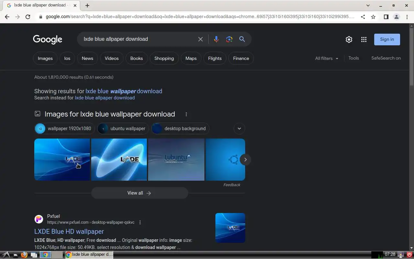Screen dimensions: 414x259
Task: Launch Firefox from the taskbar
Action: 24,255
